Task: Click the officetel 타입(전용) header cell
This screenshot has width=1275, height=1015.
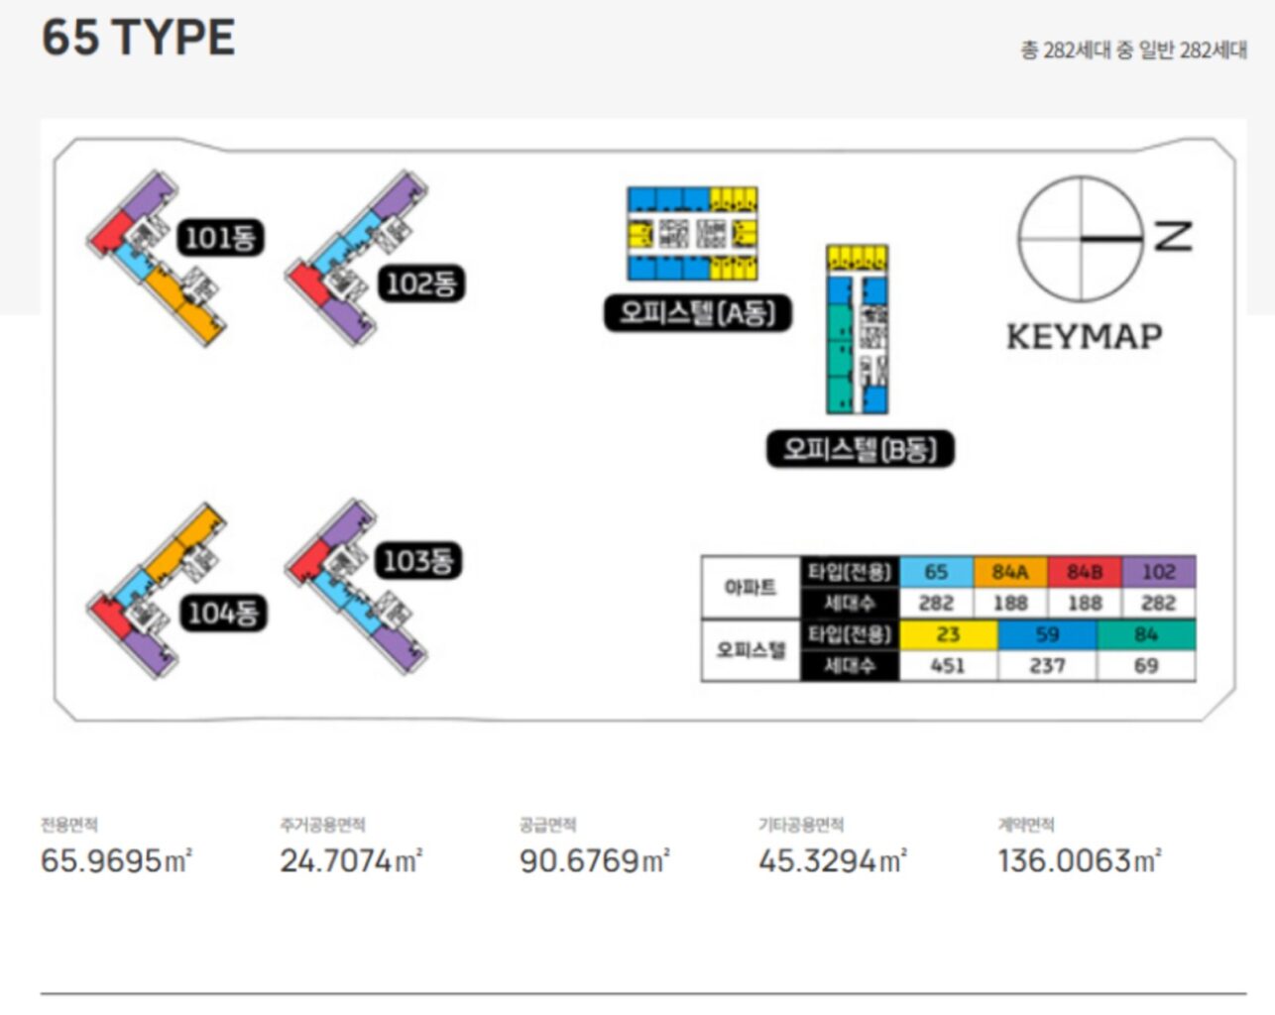Action: click(x=850, y=634)
